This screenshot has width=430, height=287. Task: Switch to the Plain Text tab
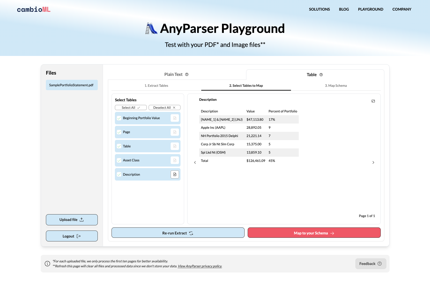[176, 75]
